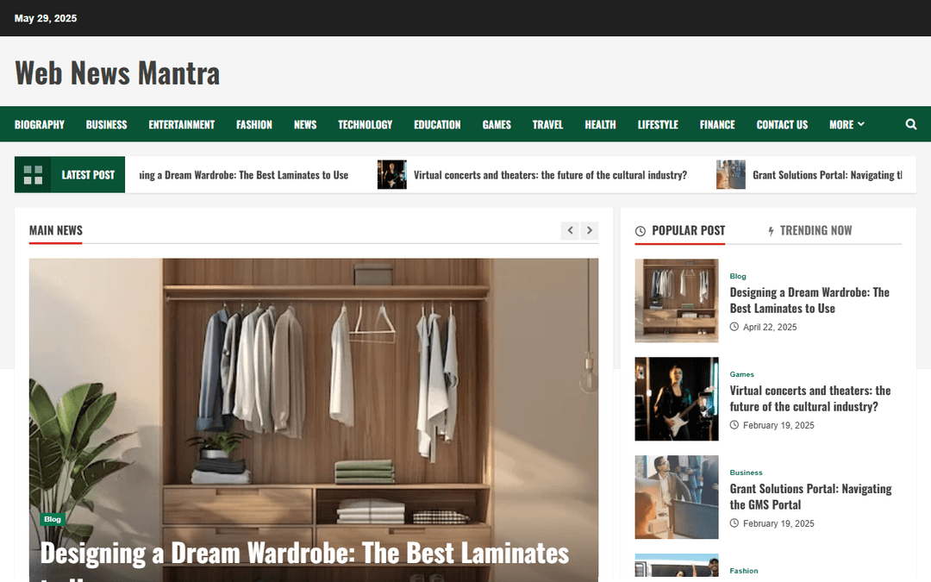Click the green Blog badge on main image

[53, 519]
